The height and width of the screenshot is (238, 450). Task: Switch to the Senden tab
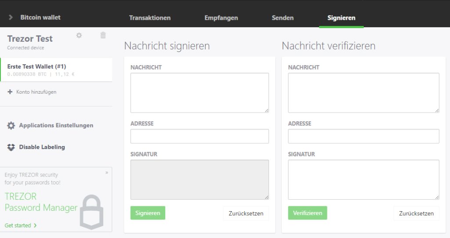coord(283,18)
